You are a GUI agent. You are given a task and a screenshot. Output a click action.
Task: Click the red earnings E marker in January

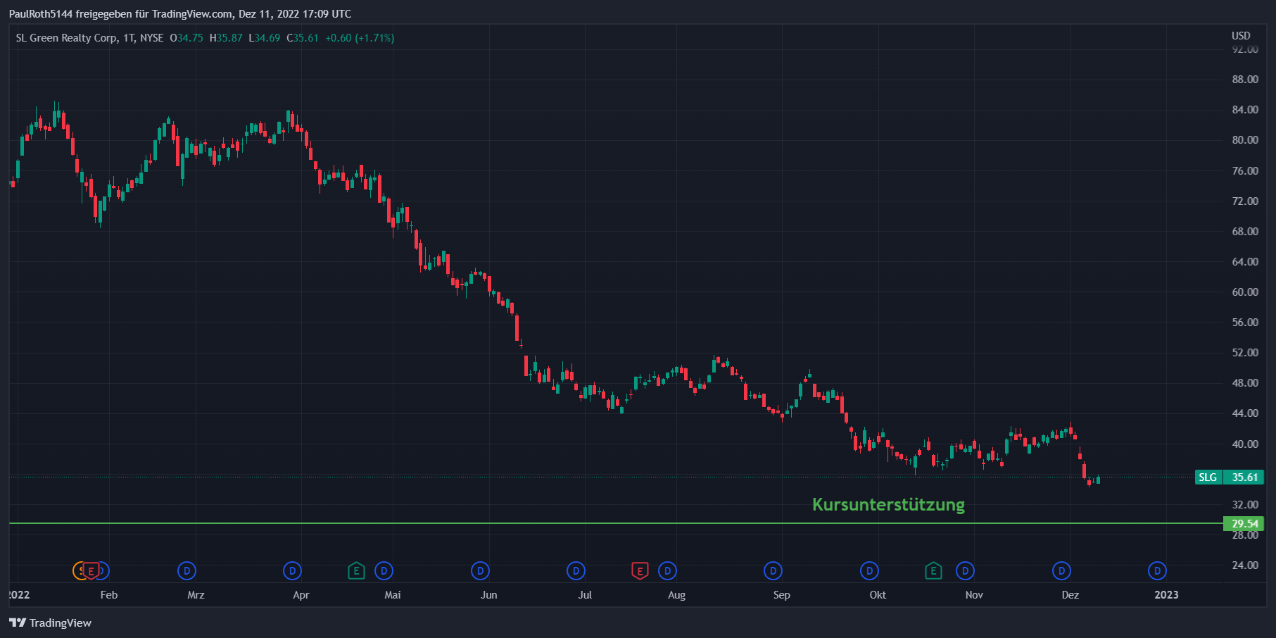coord(91,570)
